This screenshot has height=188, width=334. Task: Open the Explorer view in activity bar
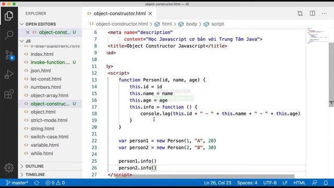tap(9, 16)
